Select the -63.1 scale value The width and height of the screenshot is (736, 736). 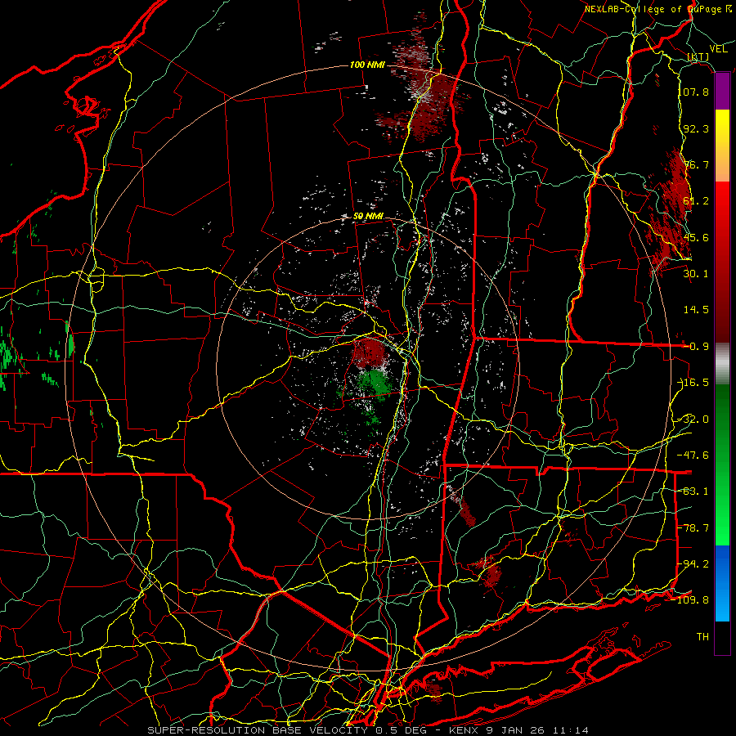coord(693,491)
